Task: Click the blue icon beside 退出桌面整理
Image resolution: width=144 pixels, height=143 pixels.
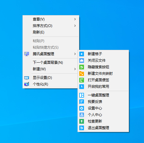Action: coord(82,128)
